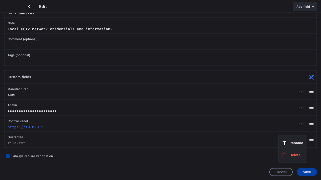Click the back arrow icon
The width and height of the screenshot is (321, 180).
(x=29, y=6)
